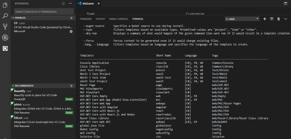Switch to the PROBLEMS tab
291x139 pixels.
(x=86, y=19)
